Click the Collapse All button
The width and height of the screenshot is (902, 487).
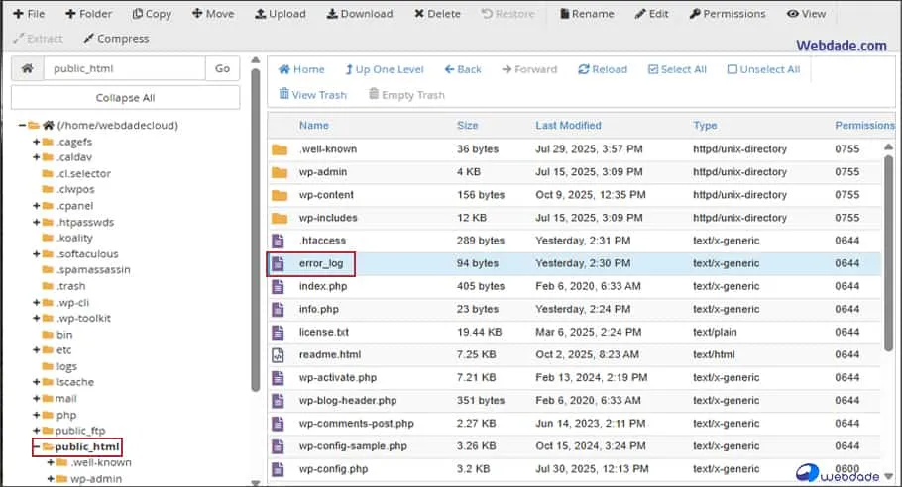pyautogui.click(x=125, y=98)
